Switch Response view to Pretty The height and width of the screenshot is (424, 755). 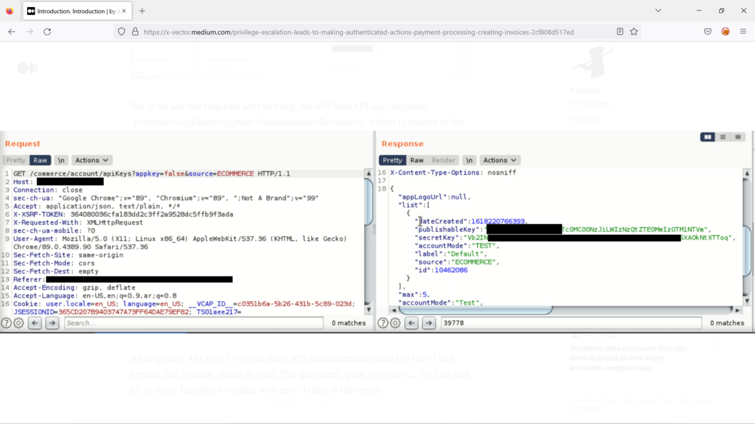point(392,160)
